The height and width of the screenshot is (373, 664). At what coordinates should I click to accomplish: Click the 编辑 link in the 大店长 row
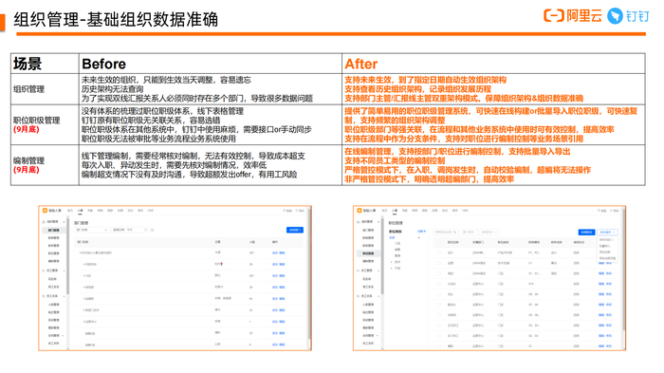pyautogui.click(x=601, y=284)
